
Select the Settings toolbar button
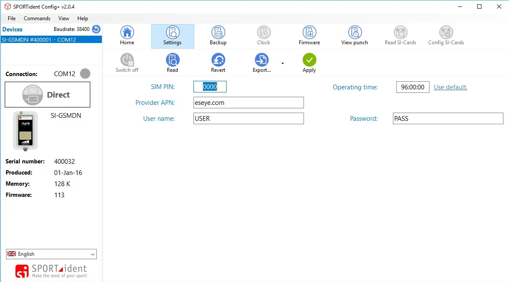click(173, 36)
